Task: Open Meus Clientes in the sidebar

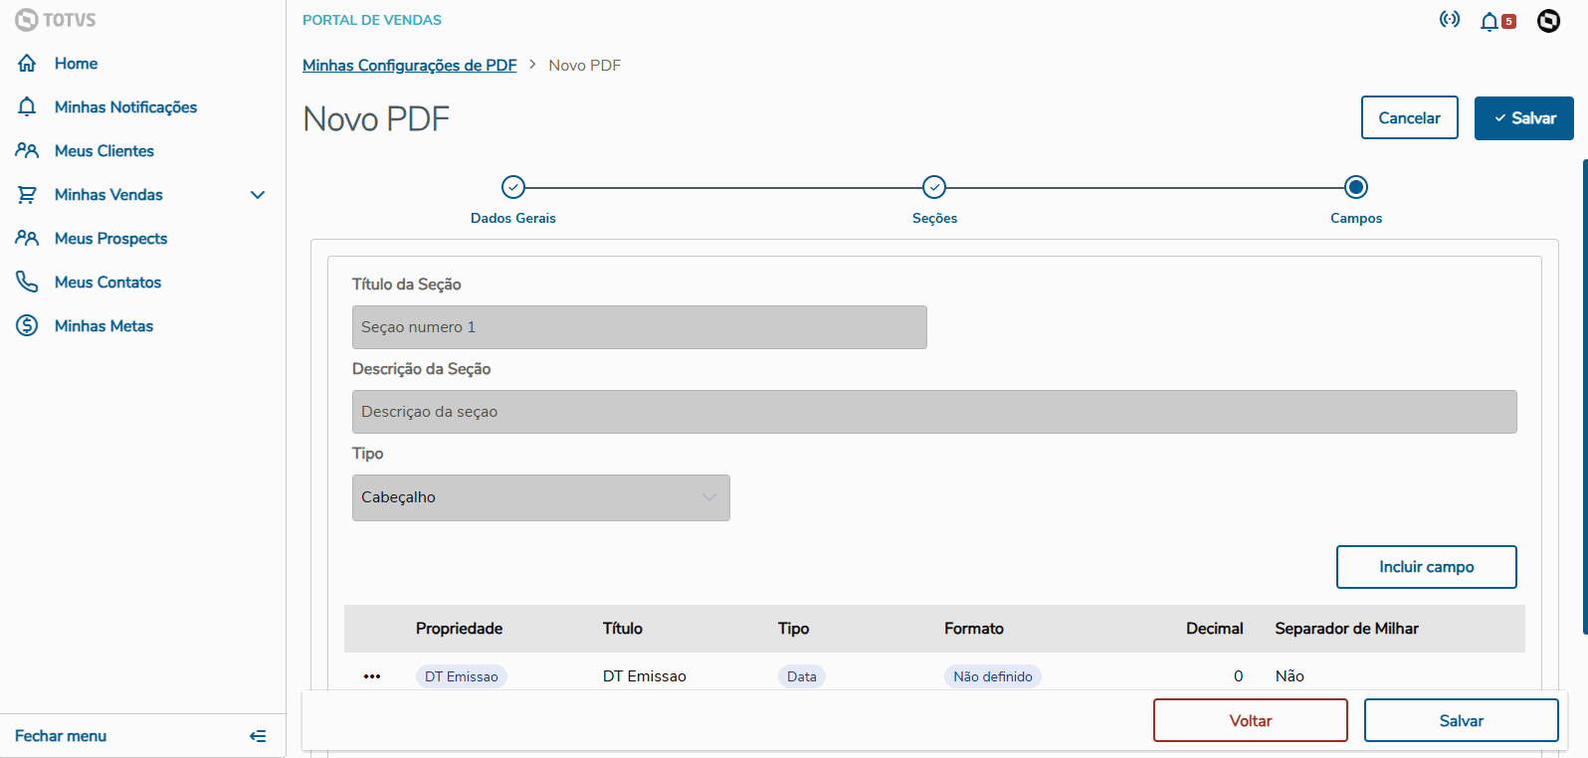Action: 104,151
